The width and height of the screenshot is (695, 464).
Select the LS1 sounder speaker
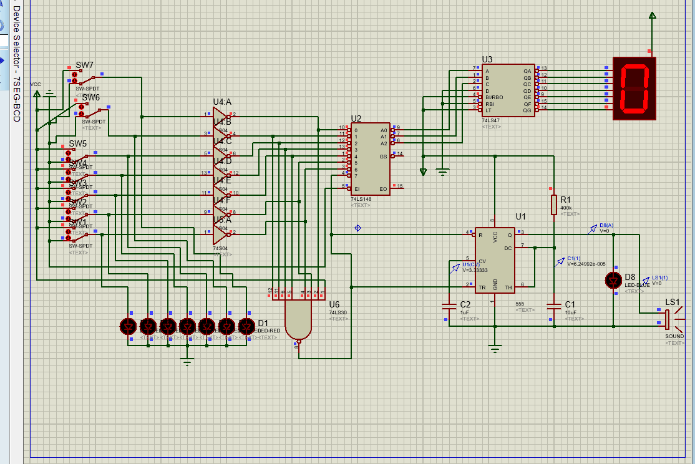pos(673,319)
